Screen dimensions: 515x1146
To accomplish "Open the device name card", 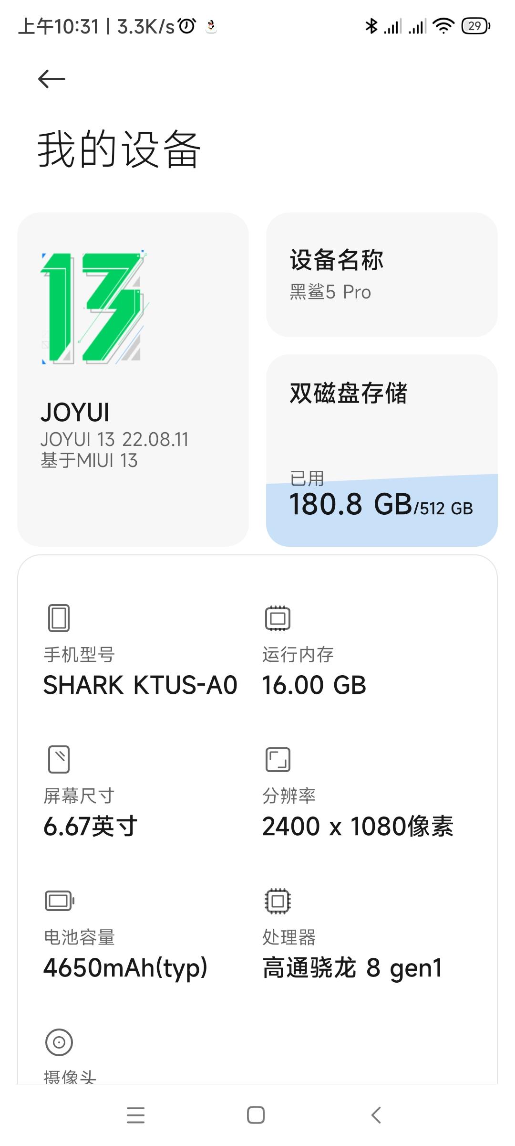I will point(381,275).
